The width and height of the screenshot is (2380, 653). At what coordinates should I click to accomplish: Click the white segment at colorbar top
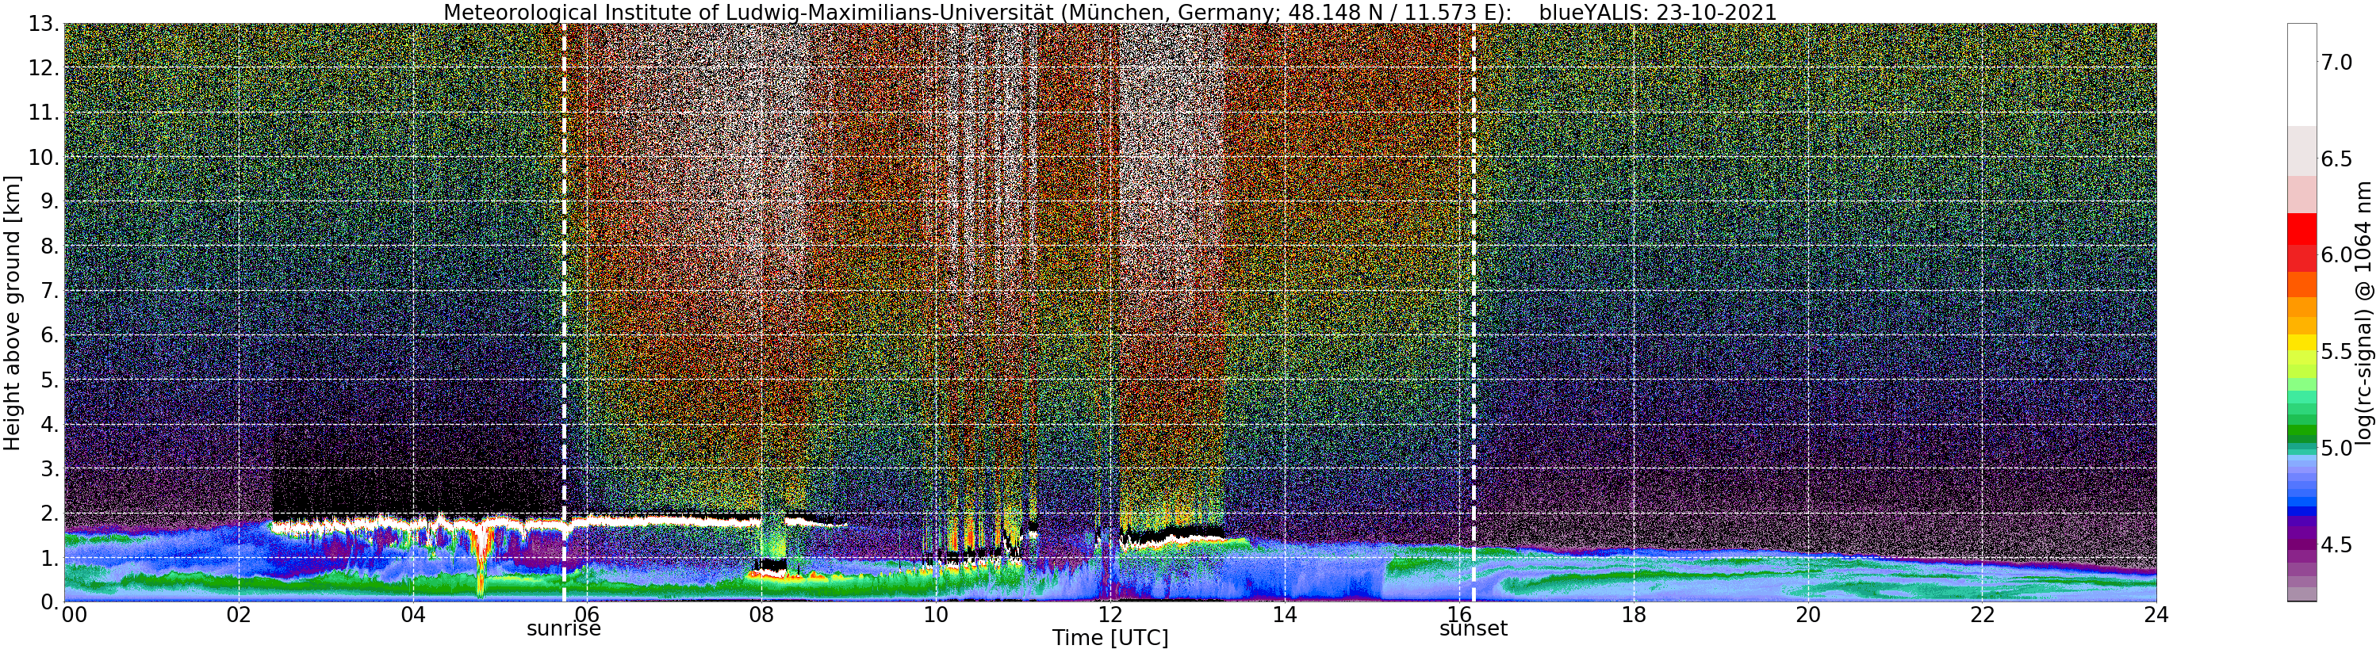[x=2301, y=74]
